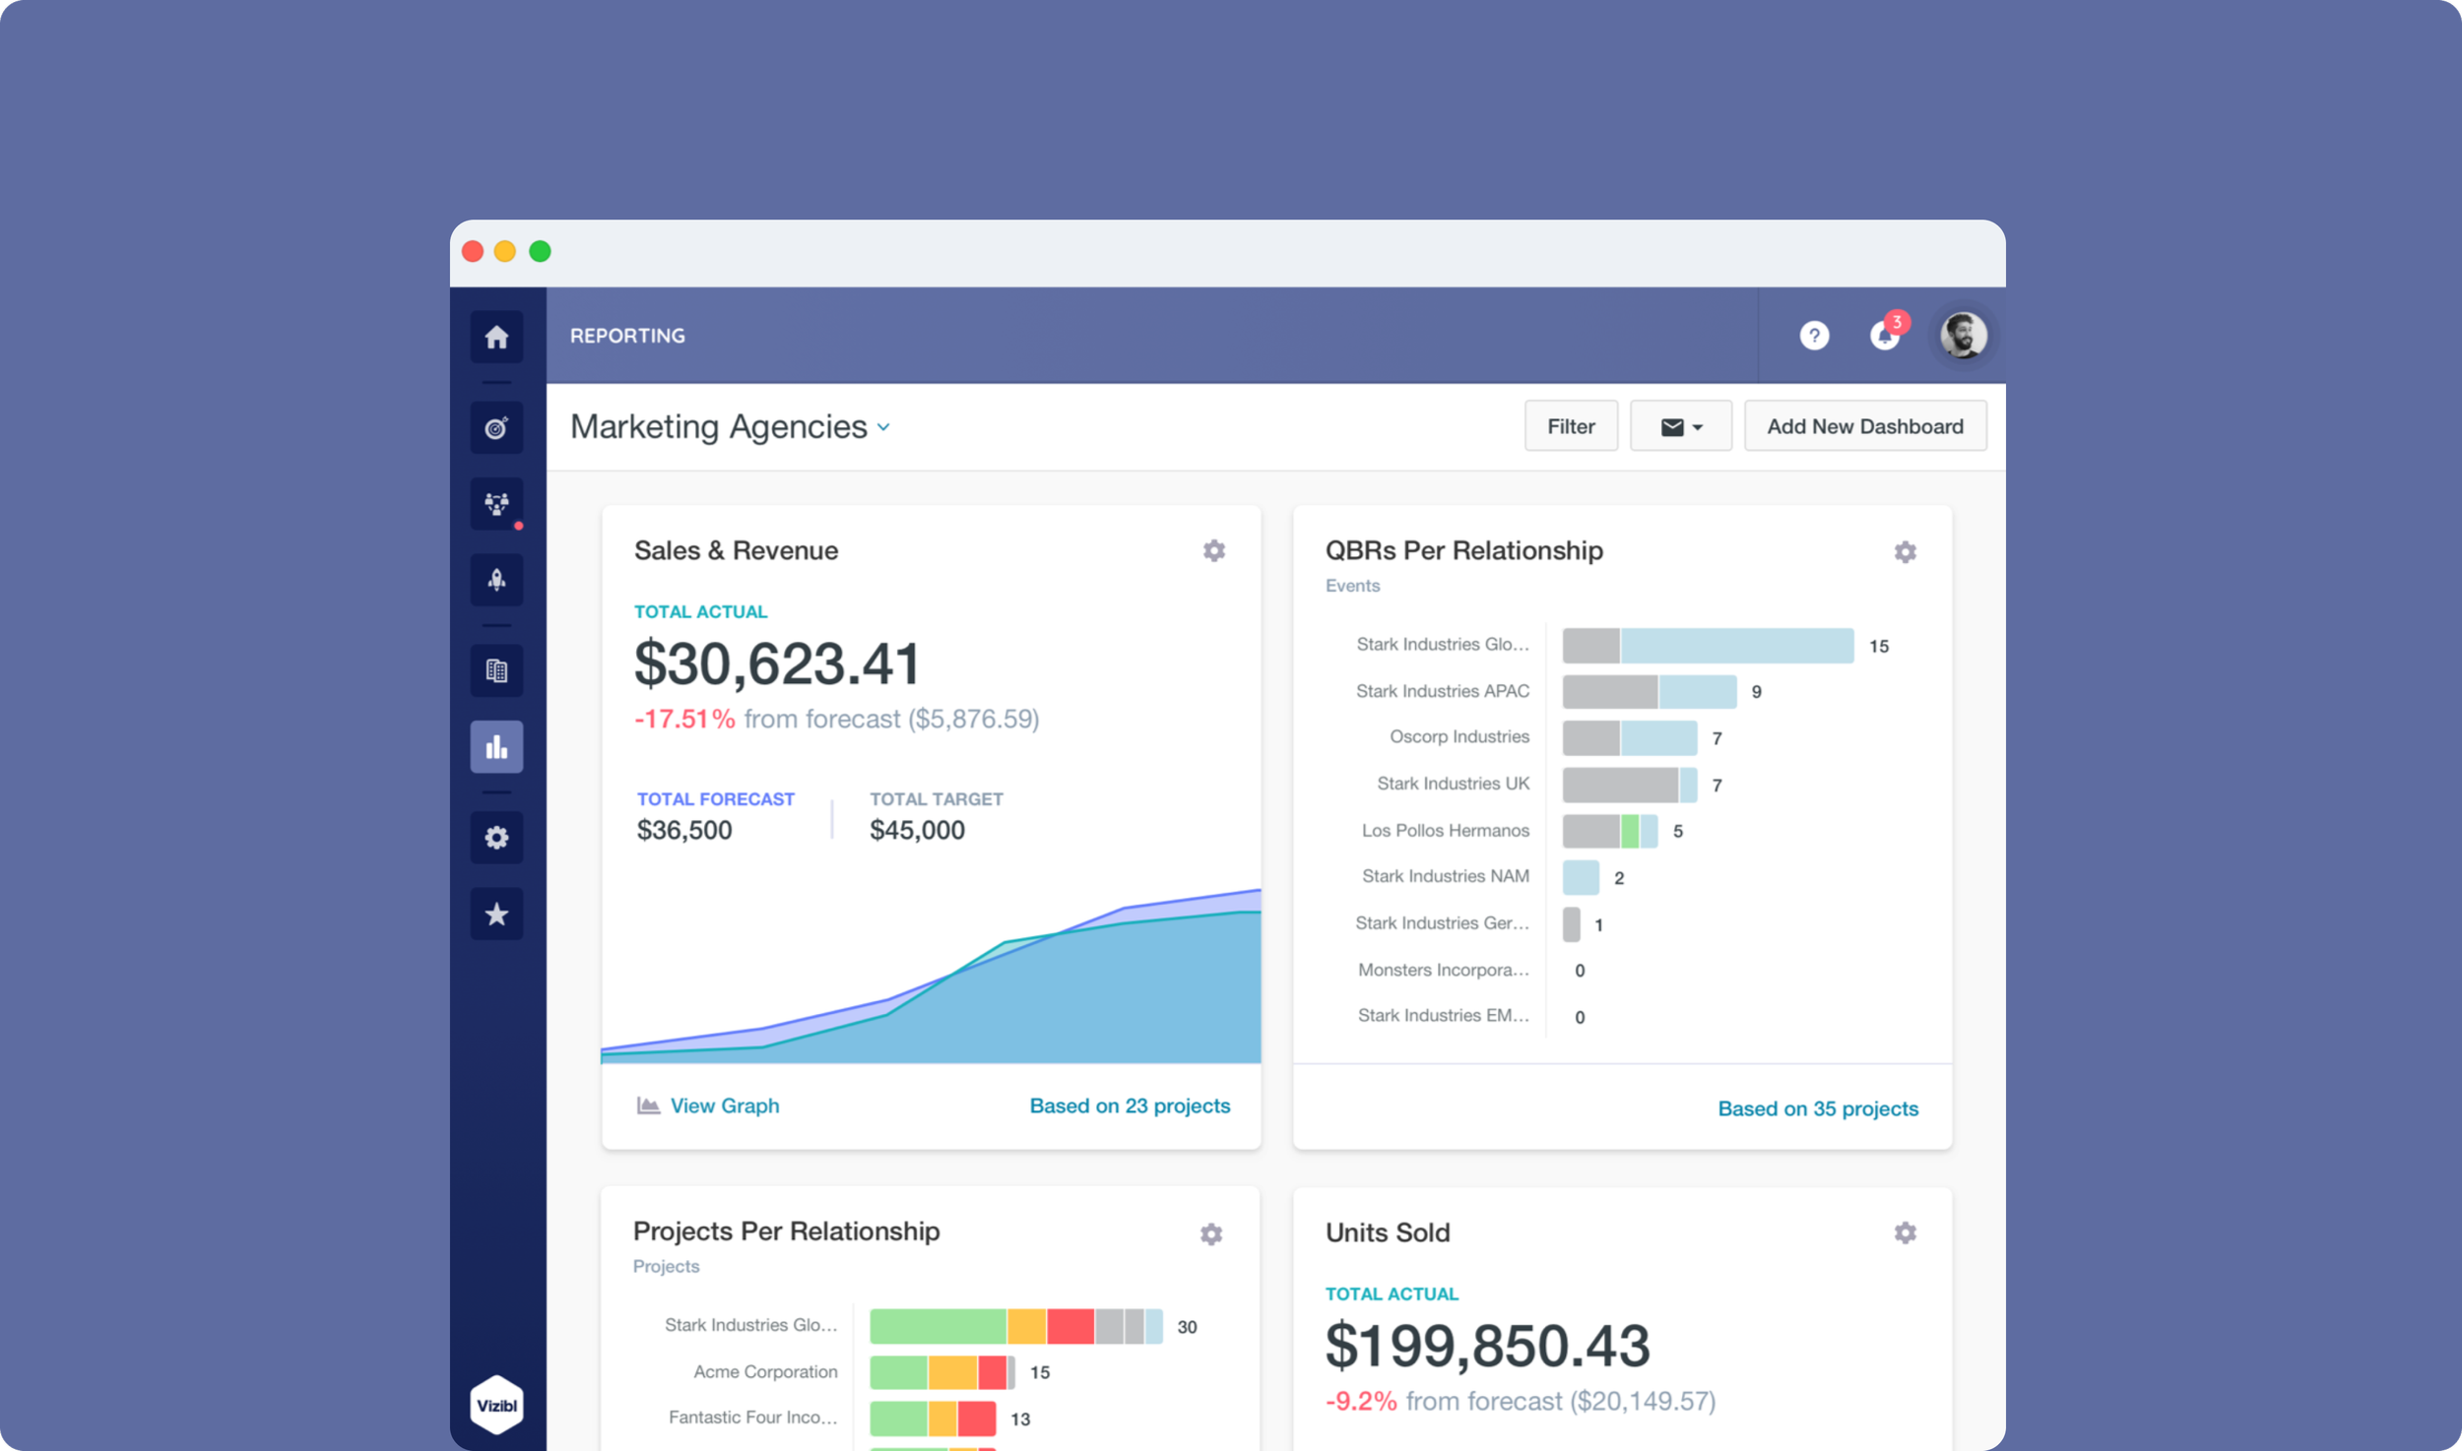View notifications via the bell icon

click(x=1884, y=336)
